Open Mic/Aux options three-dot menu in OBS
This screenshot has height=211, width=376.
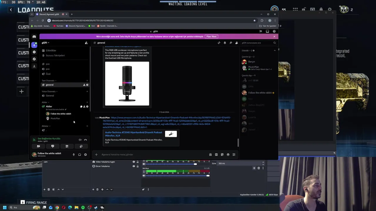point(144,171)
